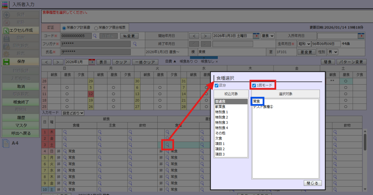Open the 入力モード 設定どおり dropdown
Image resolution: width=373 pixels, height=195 pixels.
point(73,113)
